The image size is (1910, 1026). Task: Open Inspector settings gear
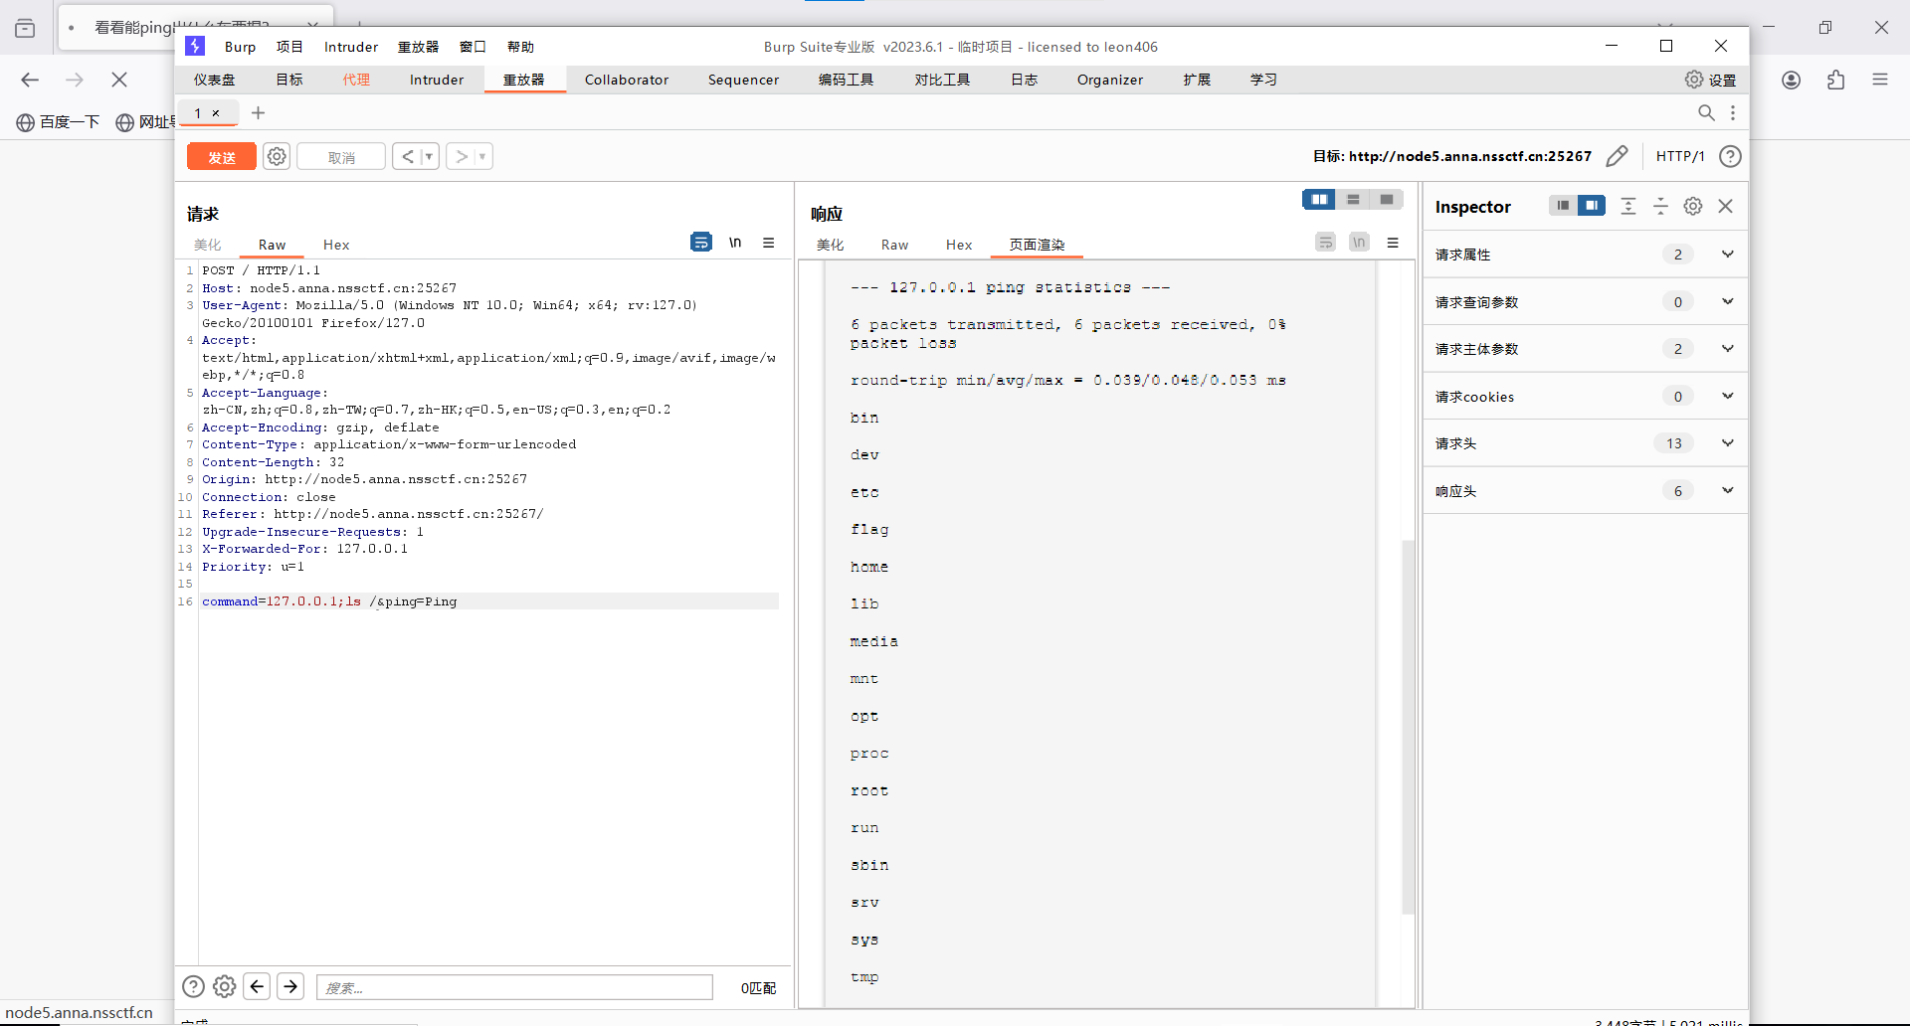click(x=1693, y=206)
